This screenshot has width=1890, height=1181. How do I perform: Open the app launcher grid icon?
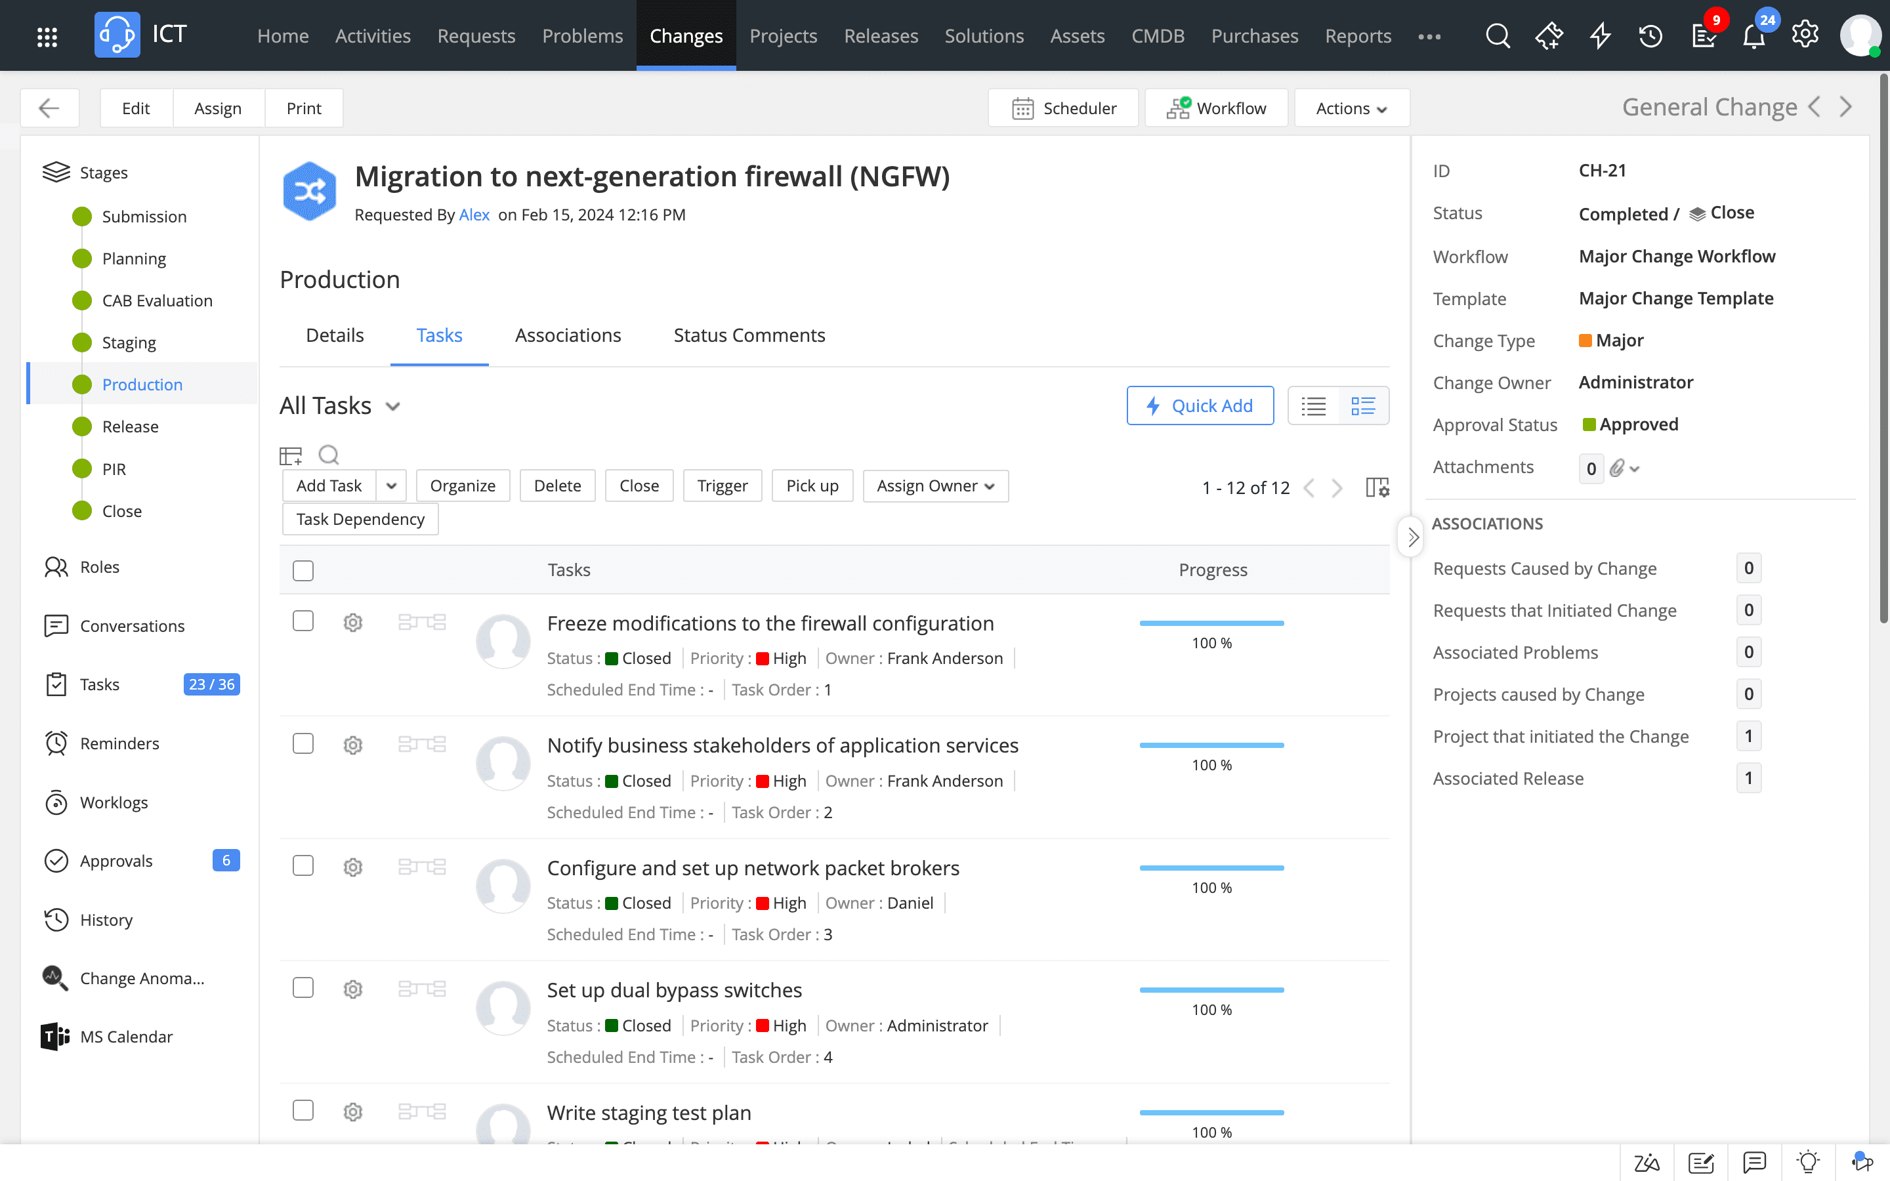47,36
